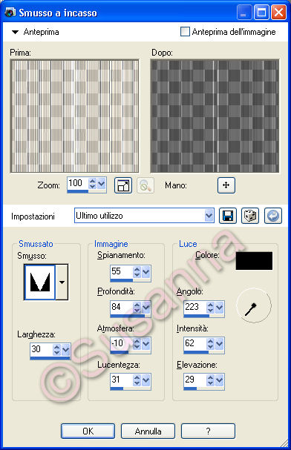Click the Mano pan navigation icon
This screenshot has height=450, width=291.
[x=226, y=185]
